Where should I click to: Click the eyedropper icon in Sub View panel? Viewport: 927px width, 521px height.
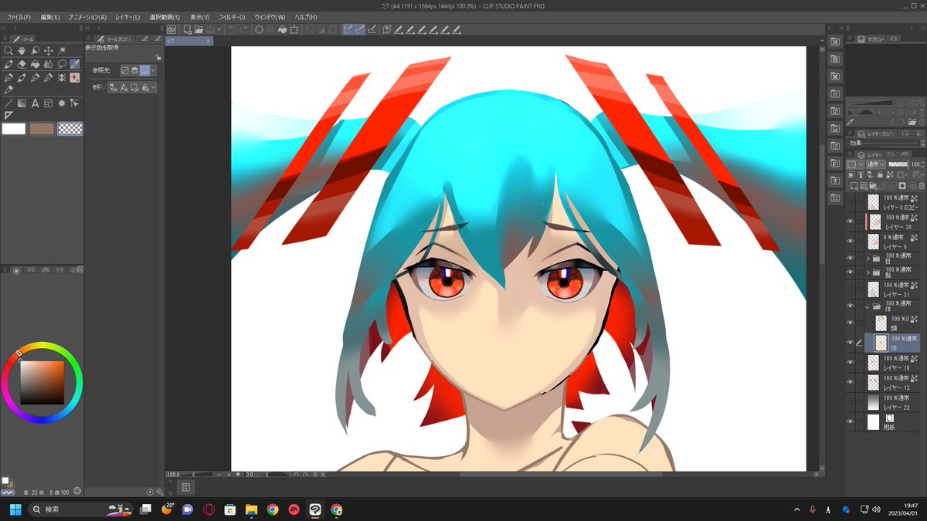tap(851, 122)
